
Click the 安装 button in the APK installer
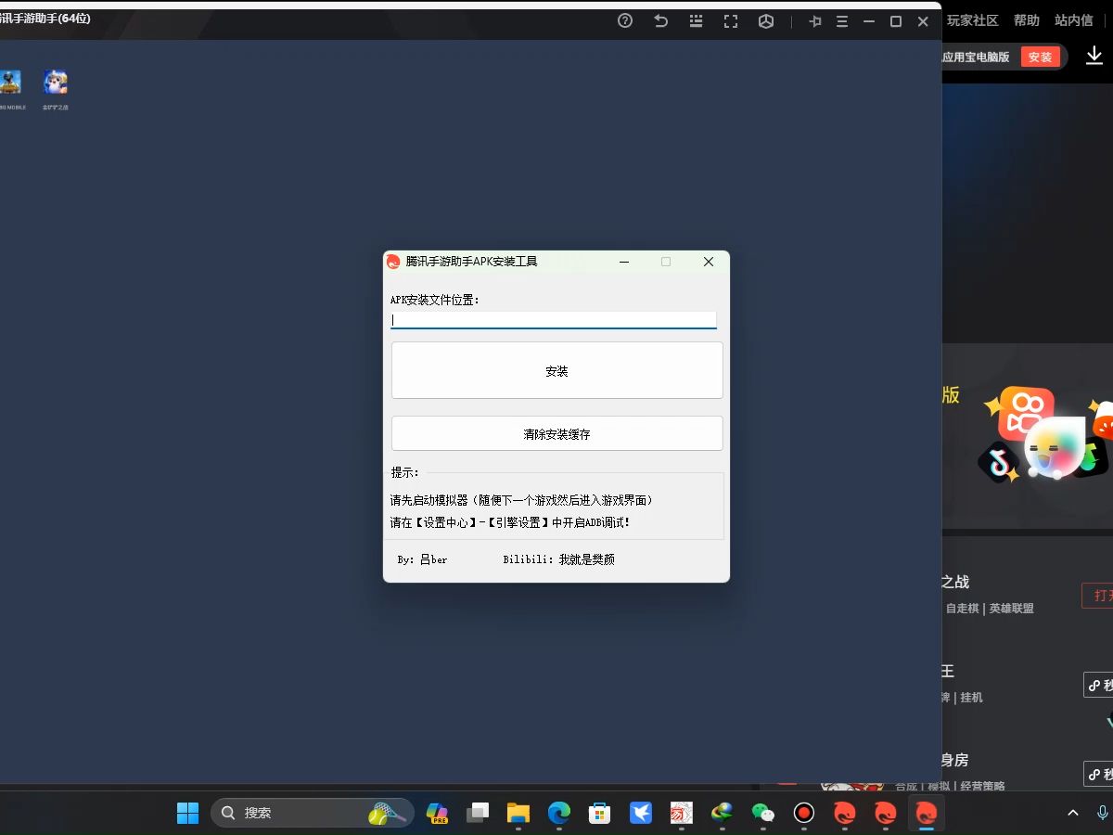tap(556, 369)
